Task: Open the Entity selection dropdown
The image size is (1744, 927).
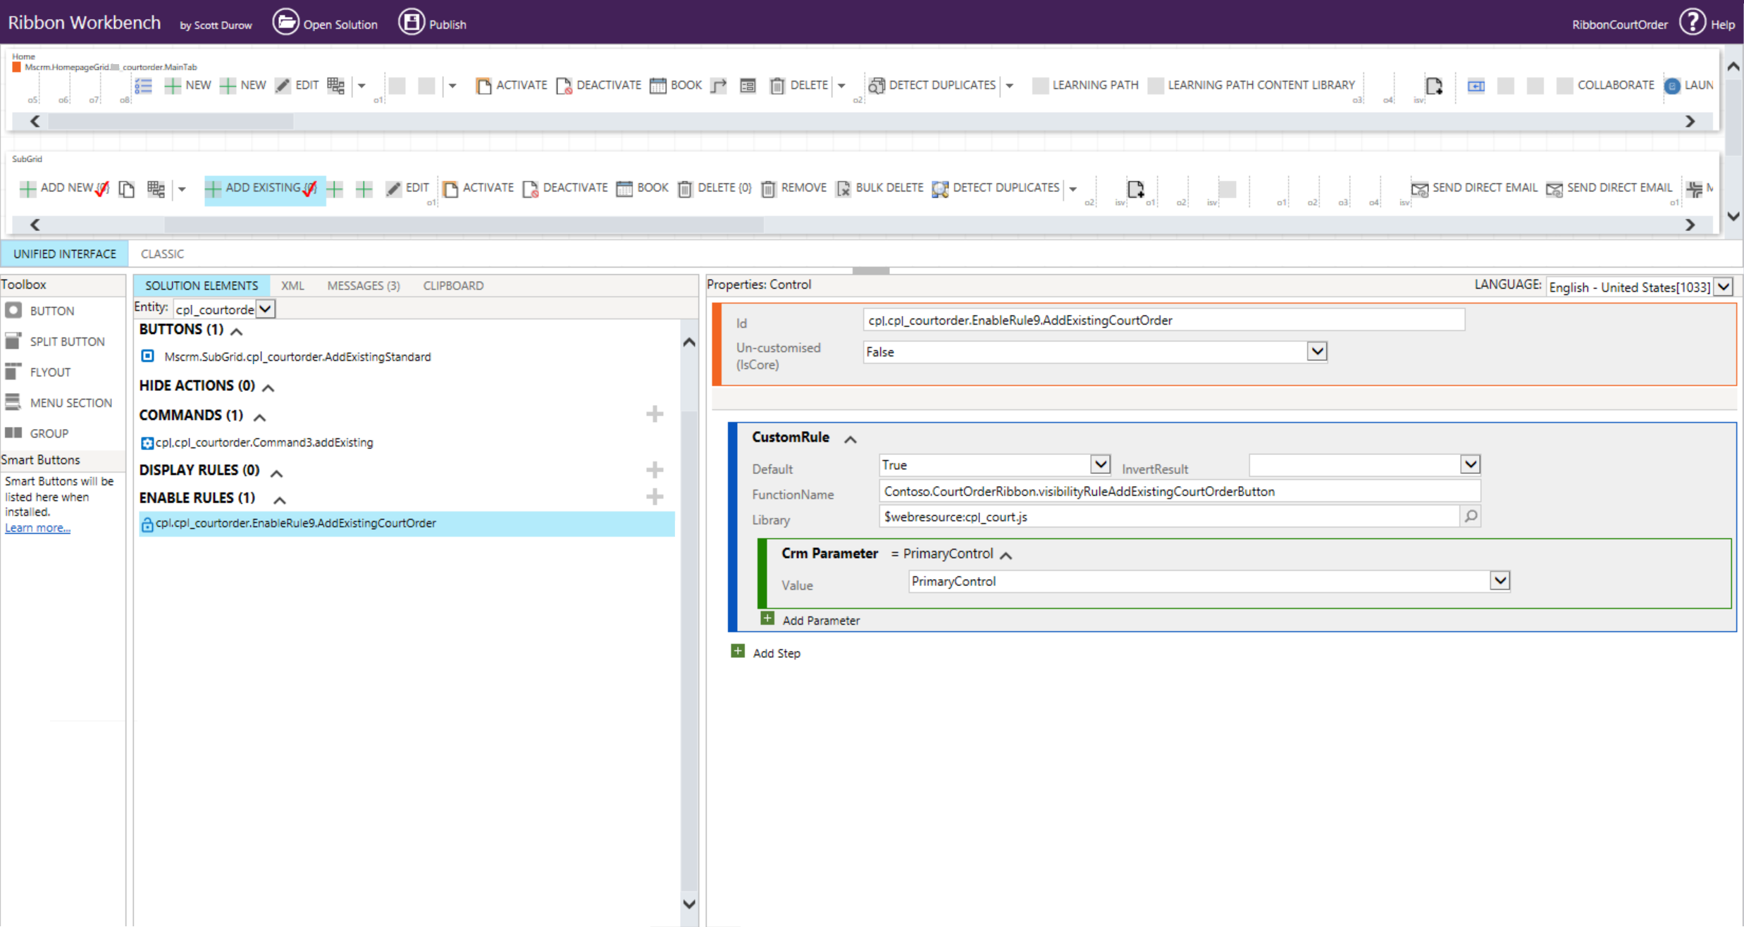Action: coord(265,309)
